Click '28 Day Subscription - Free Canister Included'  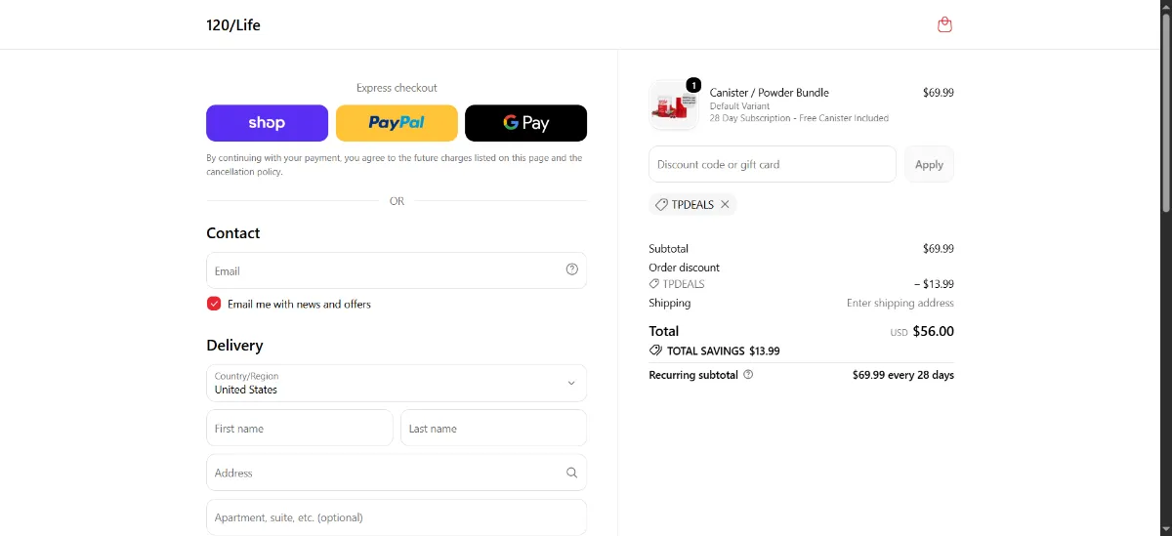pyautogui.click(x=799, y=118)
